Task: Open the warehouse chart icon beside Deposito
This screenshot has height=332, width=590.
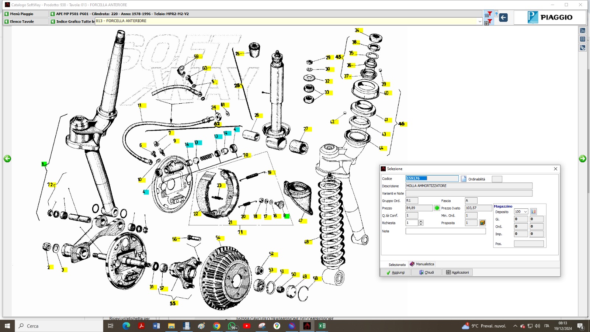Action: tap(534, 212)
